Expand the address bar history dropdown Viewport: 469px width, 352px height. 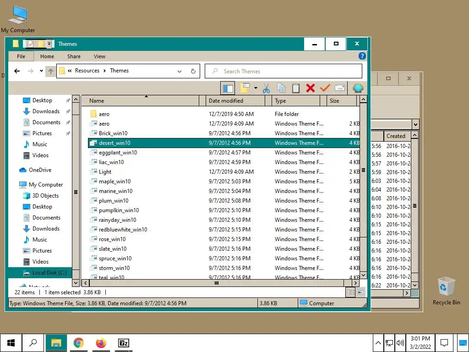click(x=180, y=71)
